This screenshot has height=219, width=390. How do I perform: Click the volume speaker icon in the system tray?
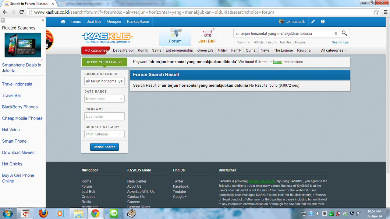point(317,214)
